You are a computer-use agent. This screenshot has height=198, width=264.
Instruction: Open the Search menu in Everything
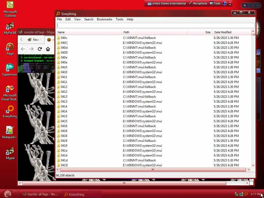click(89, 19)
